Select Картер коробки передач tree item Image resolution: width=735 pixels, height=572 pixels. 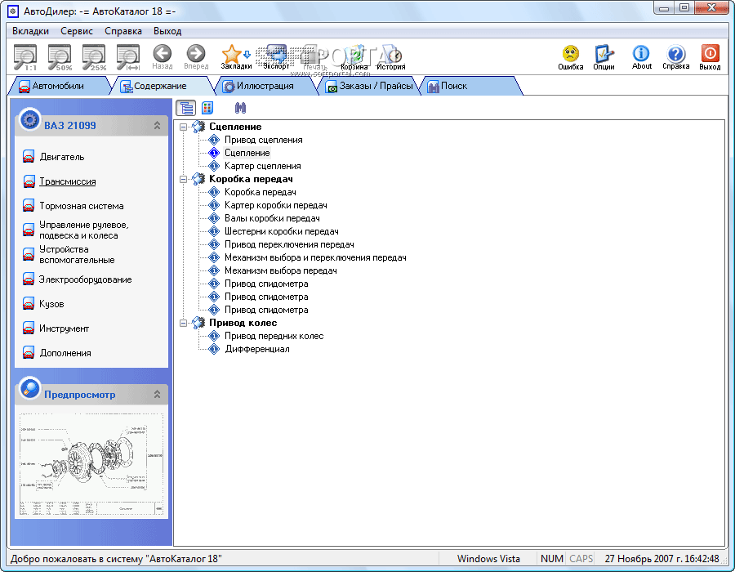tap(276, 205)
